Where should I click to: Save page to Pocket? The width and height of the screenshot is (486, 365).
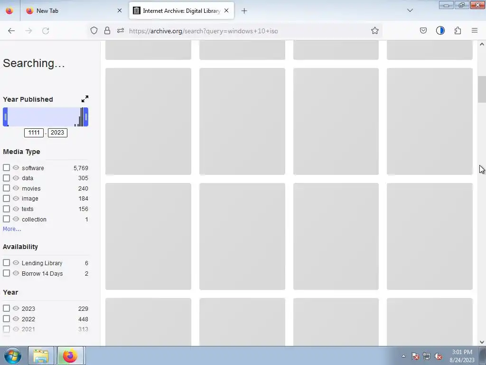[423, 30]
